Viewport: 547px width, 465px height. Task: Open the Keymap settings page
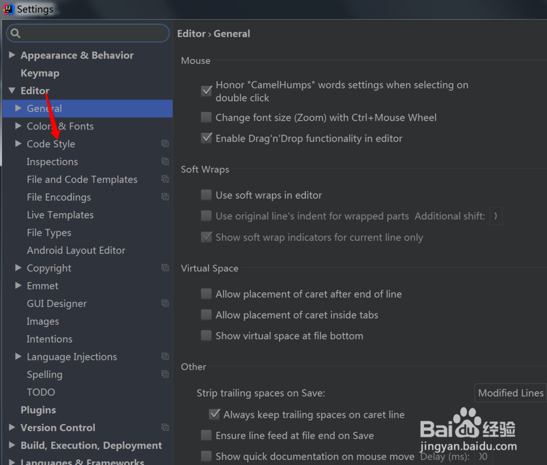pyautogui.click(x=40, y=73)
